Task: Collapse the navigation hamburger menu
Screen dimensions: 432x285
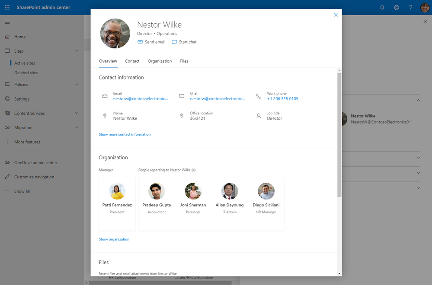Action: click(x=7, y=22)
